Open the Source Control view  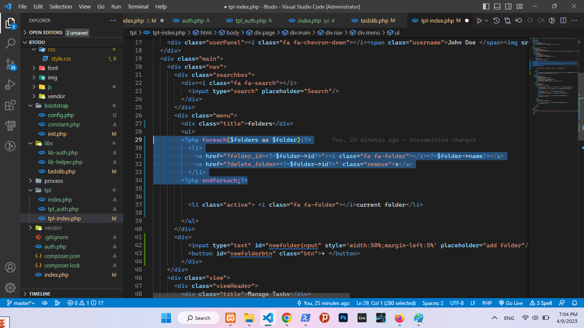point(10,64)
